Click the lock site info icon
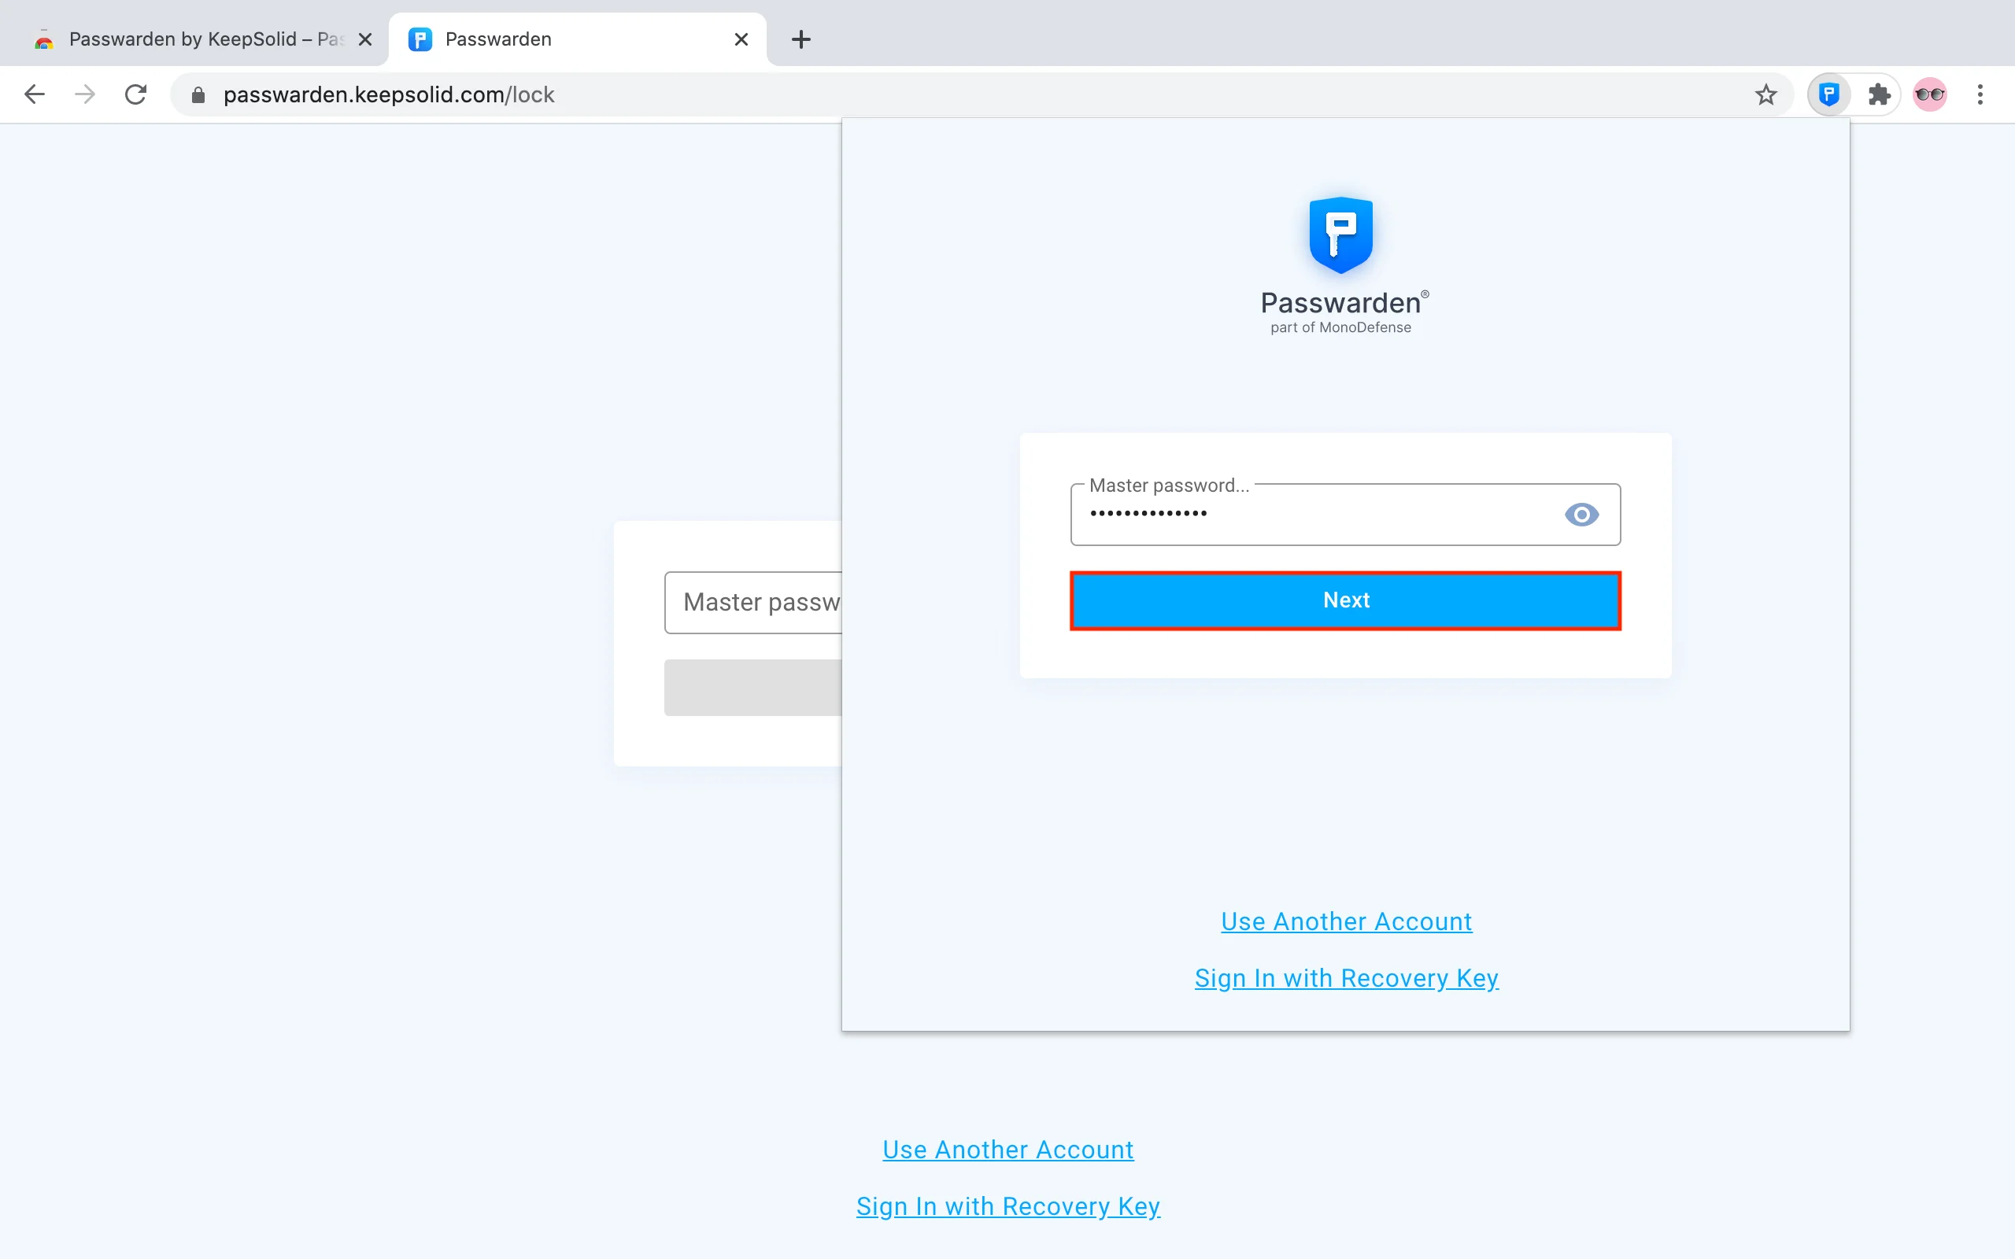This screenshot has height=1259, width=2015. 198,95
